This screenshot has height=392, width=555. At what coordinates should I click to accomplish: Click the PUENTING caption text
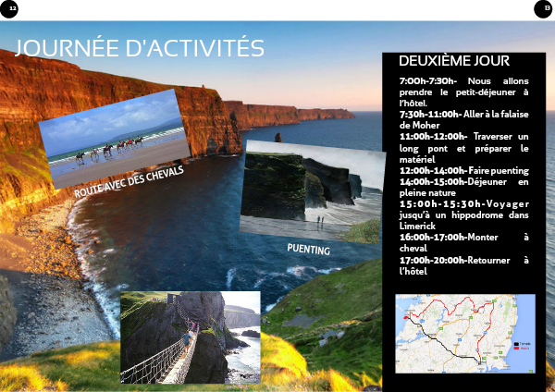[x=308, y=250]
